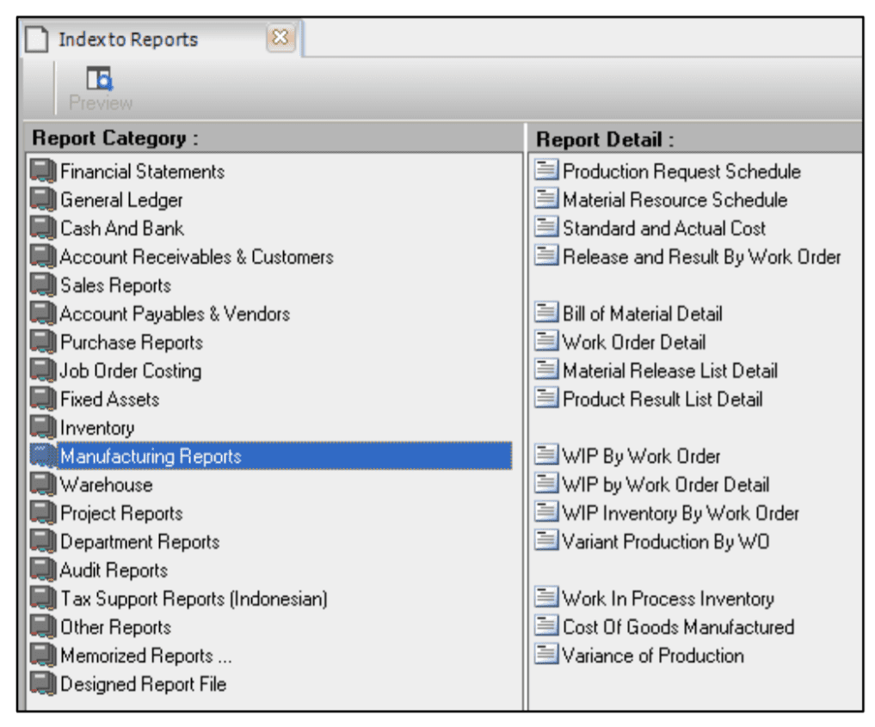Screen dimensions: 875x727
Task: Select the Variance of Production report
Action: point(653,656)
